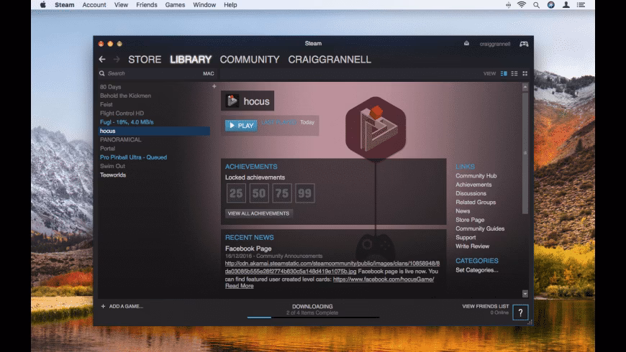Click the scrollbar down arrow
The height and width of the screenshot is (352, 626).
click(525, 294)
